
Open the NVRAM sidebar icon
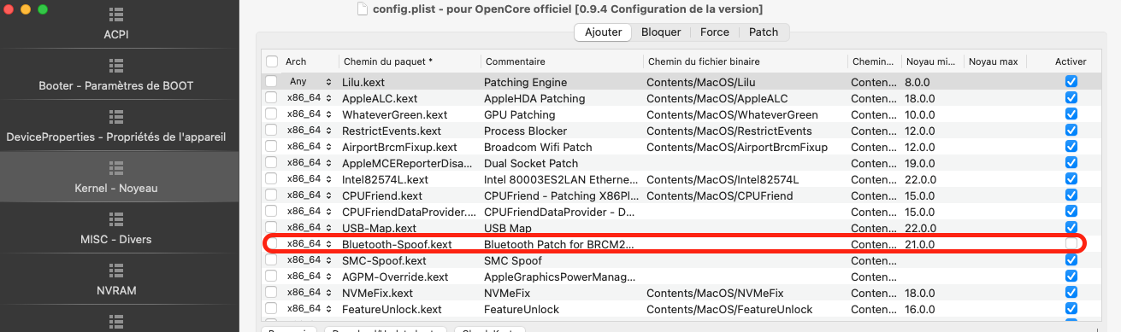(116, 271)
